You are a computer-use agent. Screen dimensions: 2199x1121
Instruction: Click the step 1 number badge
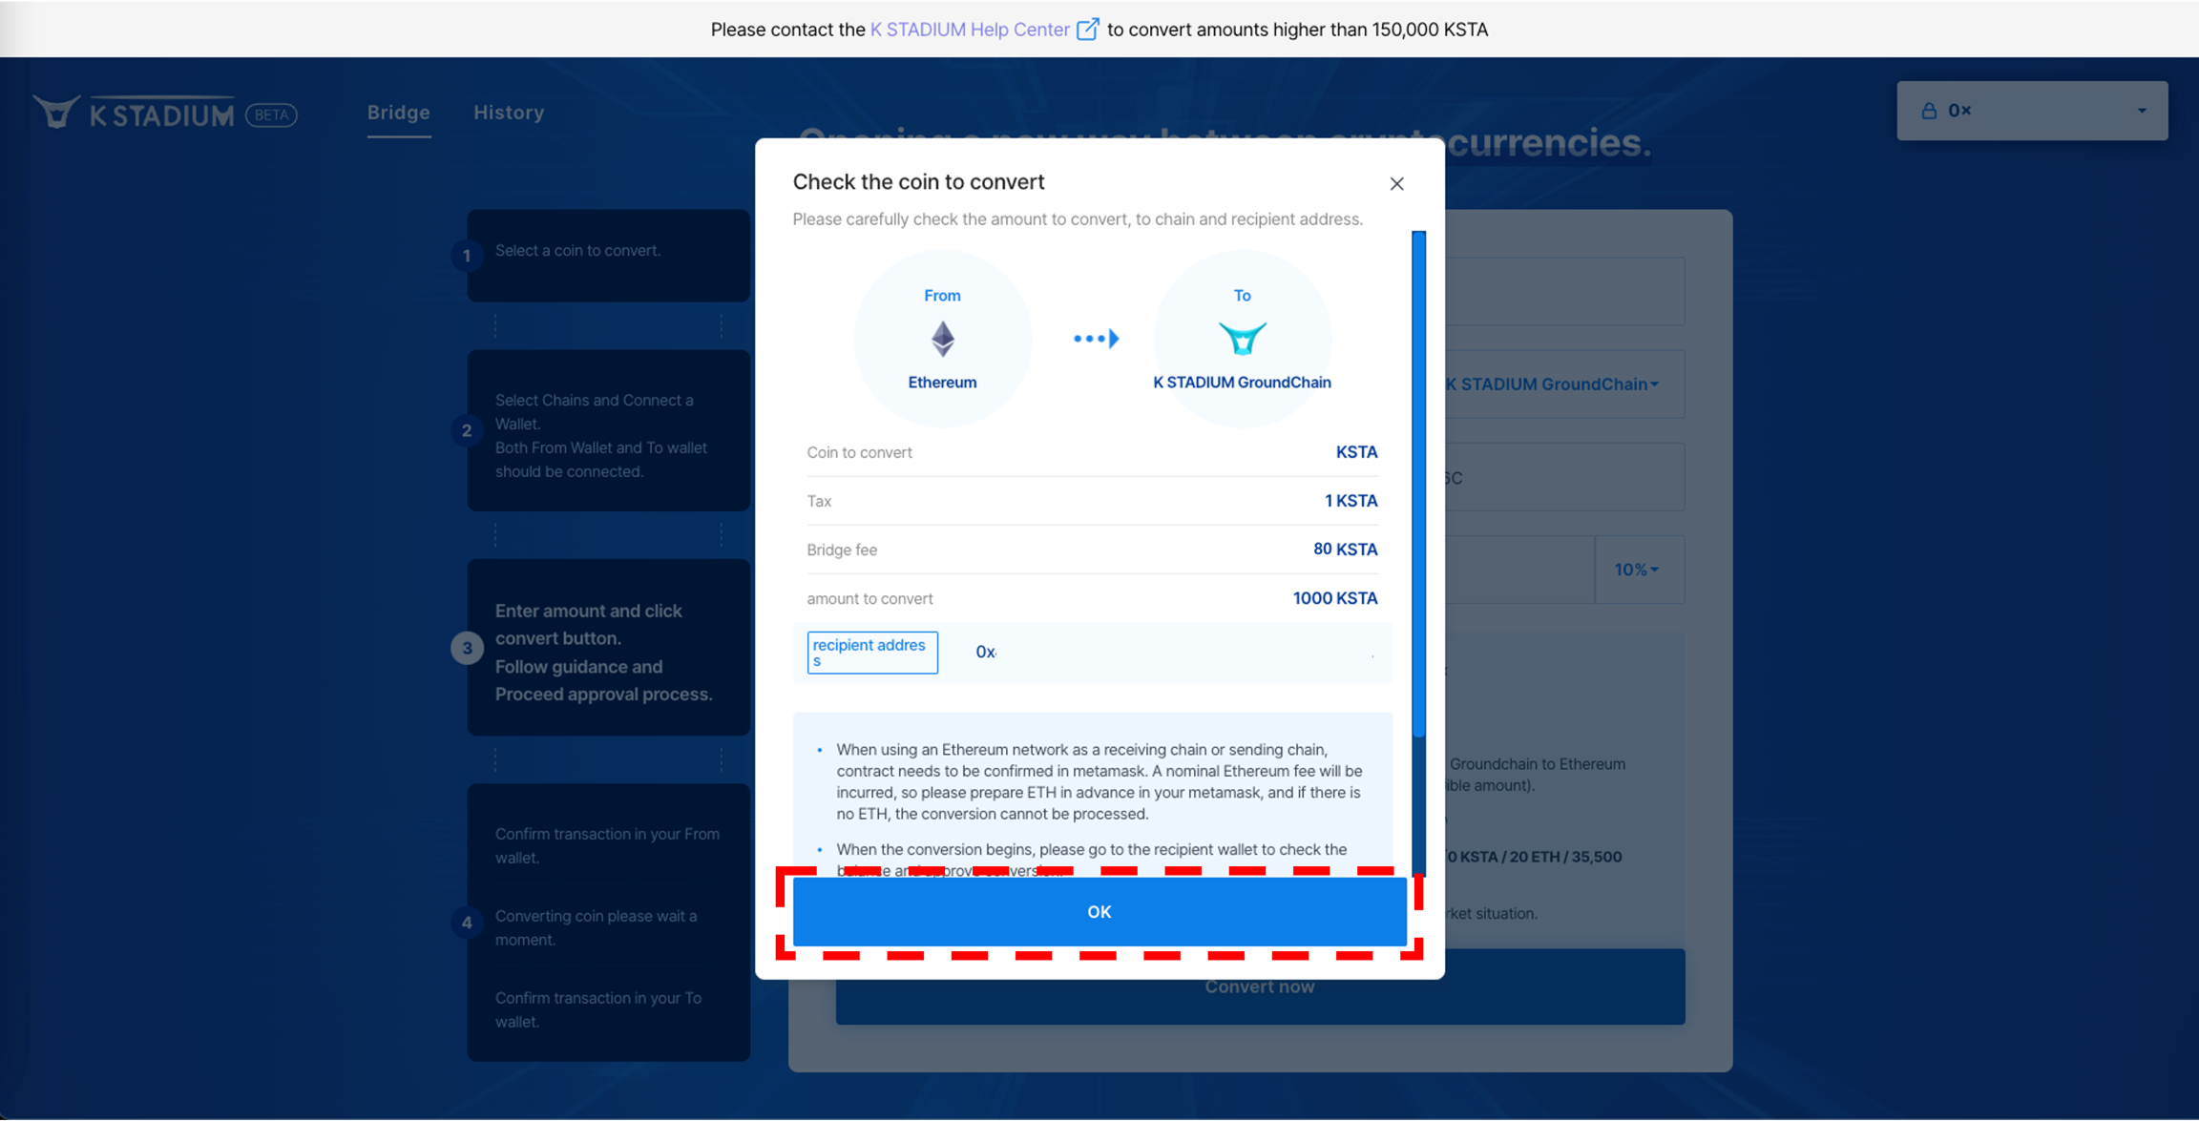click(x=467, y=256)
